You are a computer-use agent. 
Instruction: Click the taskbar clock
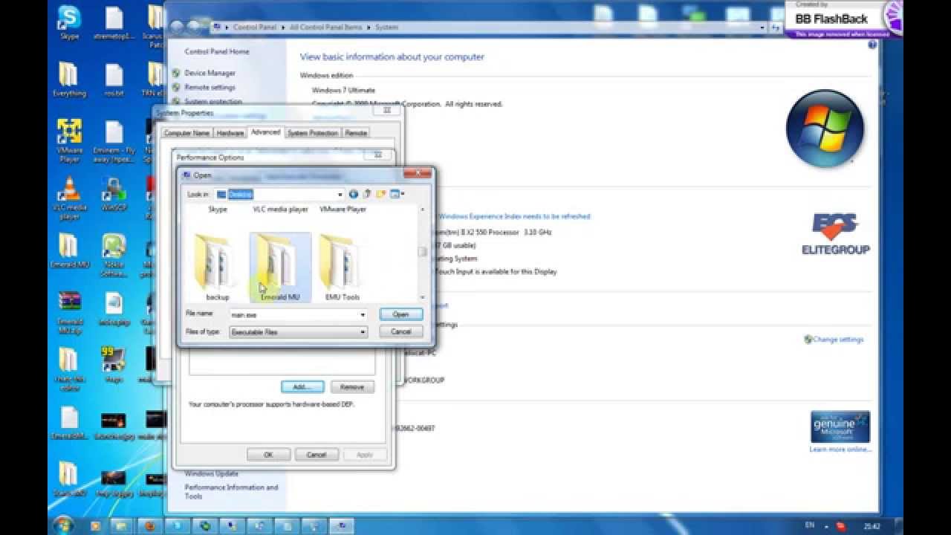coord(872,525)
